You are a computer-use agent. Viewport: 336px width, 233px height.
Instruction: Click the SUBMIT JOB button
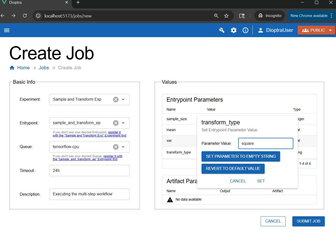point(308,221)
